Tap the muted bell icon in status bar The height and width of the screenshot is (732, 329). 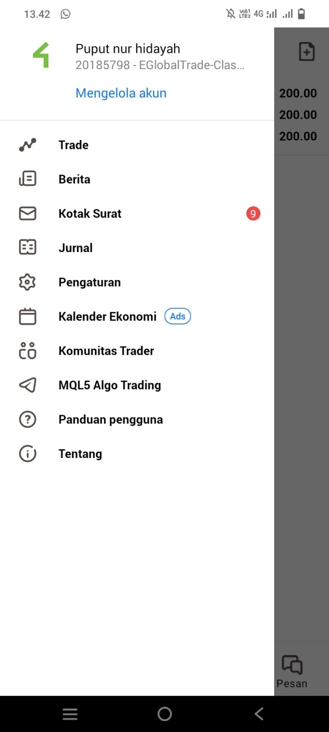[231, 14]
